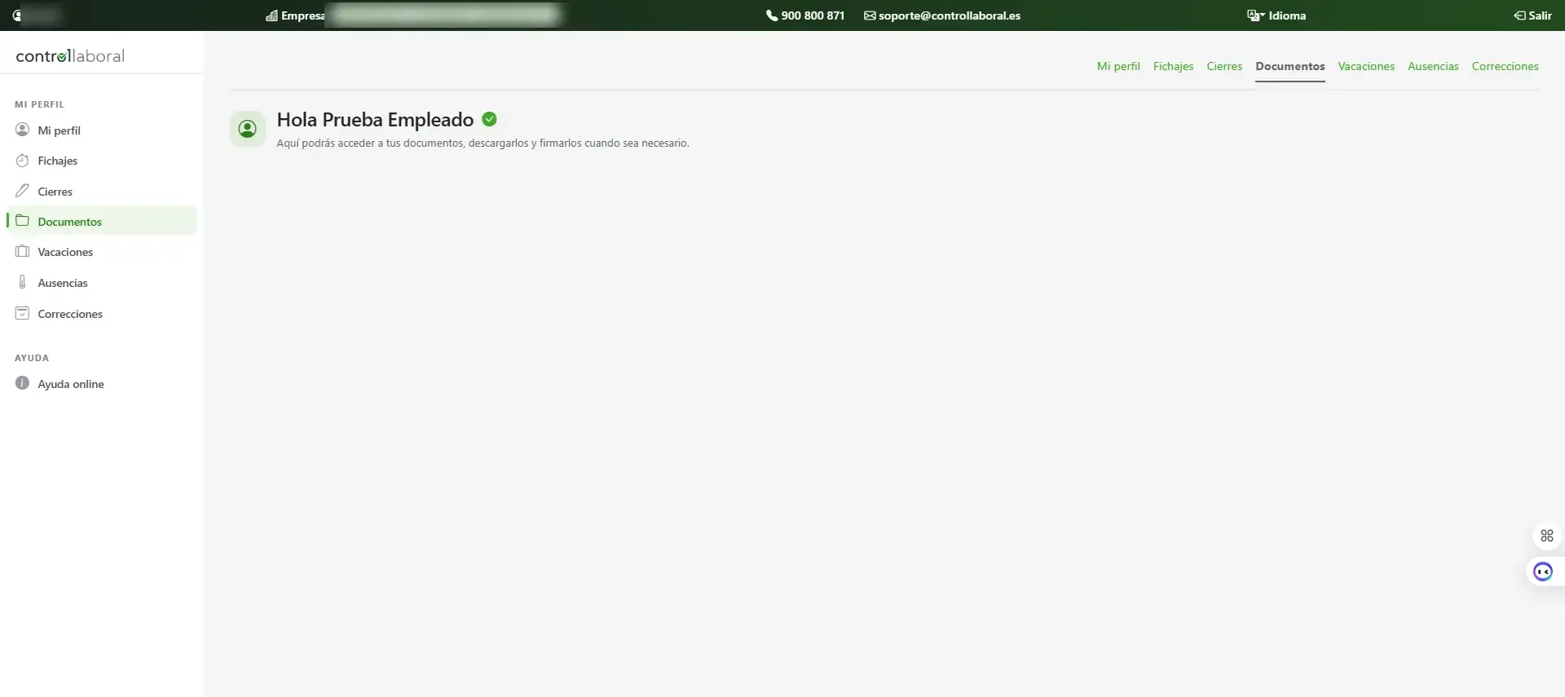Image resolution: width=1565 pixels, height=697 pixels.
Task: Open Mi perfil in the sidebar
Action: coord(102,130)
